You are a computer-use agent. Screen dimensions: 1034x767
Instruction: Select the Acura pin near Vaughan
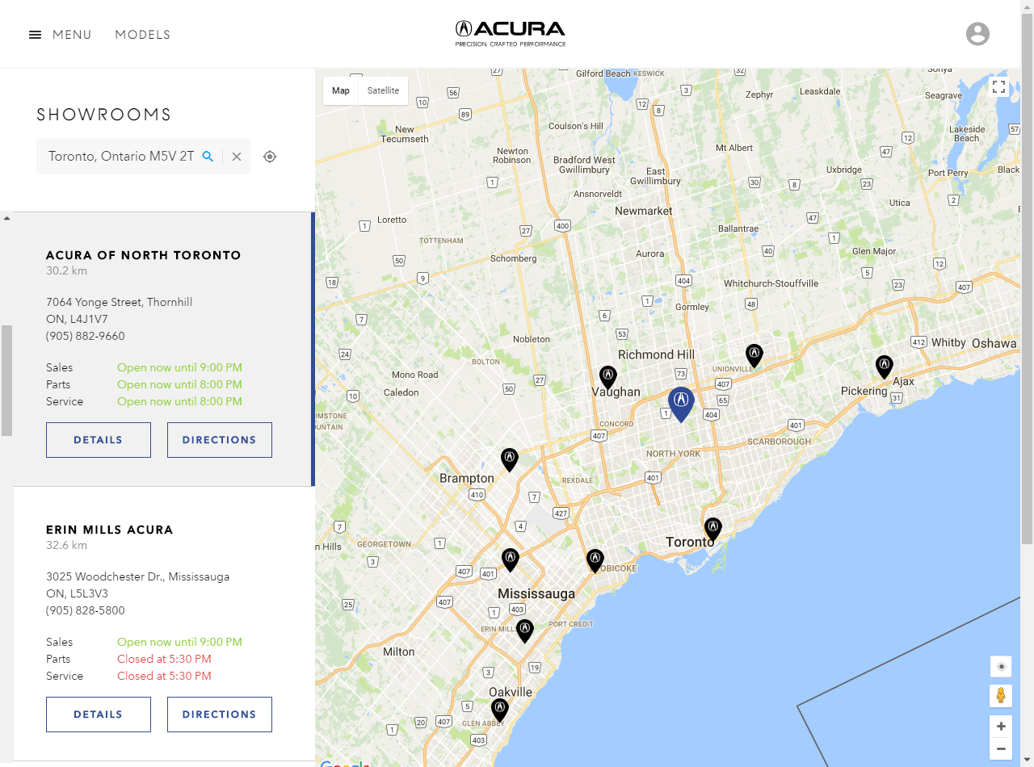(608, 377)
